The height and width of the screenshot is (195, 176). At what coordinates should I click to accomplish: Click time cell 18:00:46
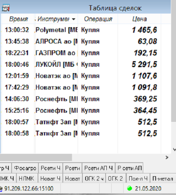(x=17, y=64)
